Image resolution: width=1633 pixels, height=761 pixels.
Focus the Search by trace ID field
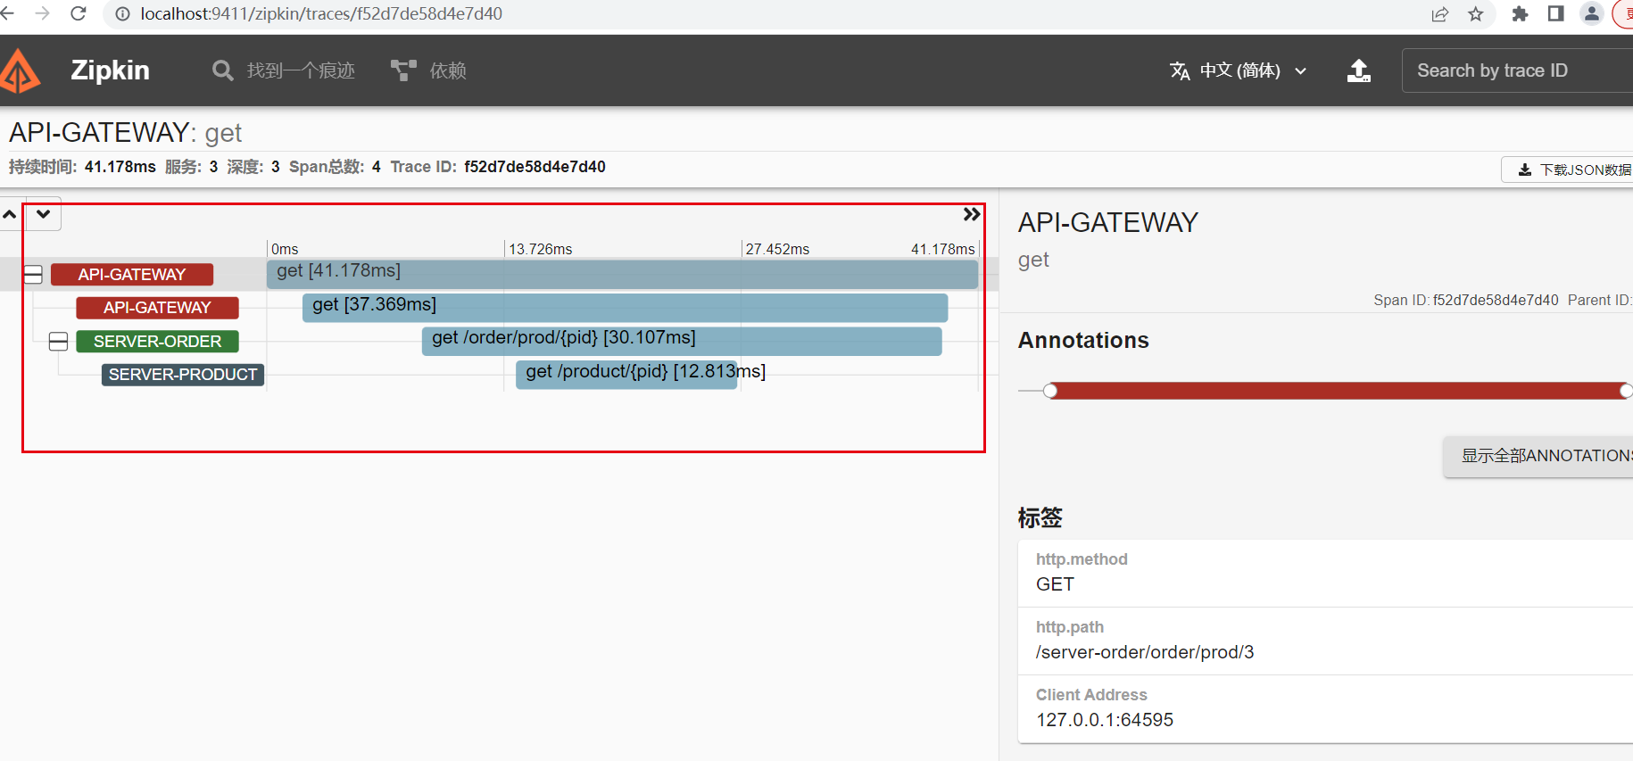[x=1517, y=70]
